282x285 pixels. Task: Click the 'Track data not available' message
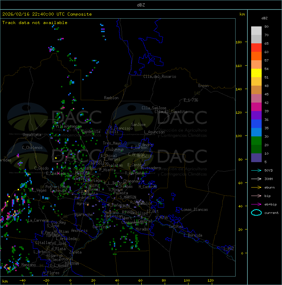tap(35, 23)
